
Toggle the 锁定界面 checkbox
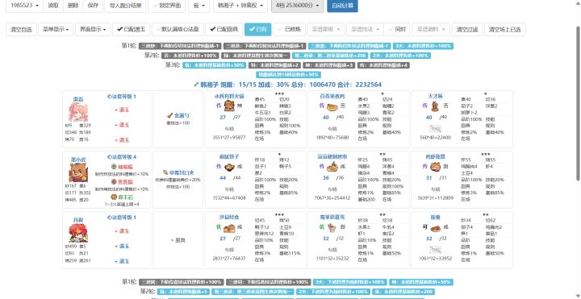[166, 6]
